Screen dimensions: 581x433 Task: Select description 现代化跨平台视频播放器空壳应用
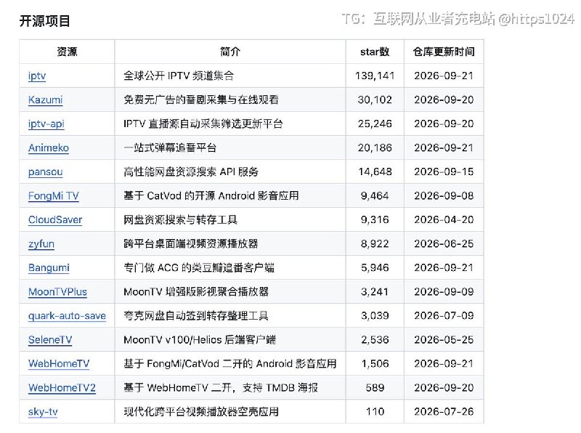201,412
